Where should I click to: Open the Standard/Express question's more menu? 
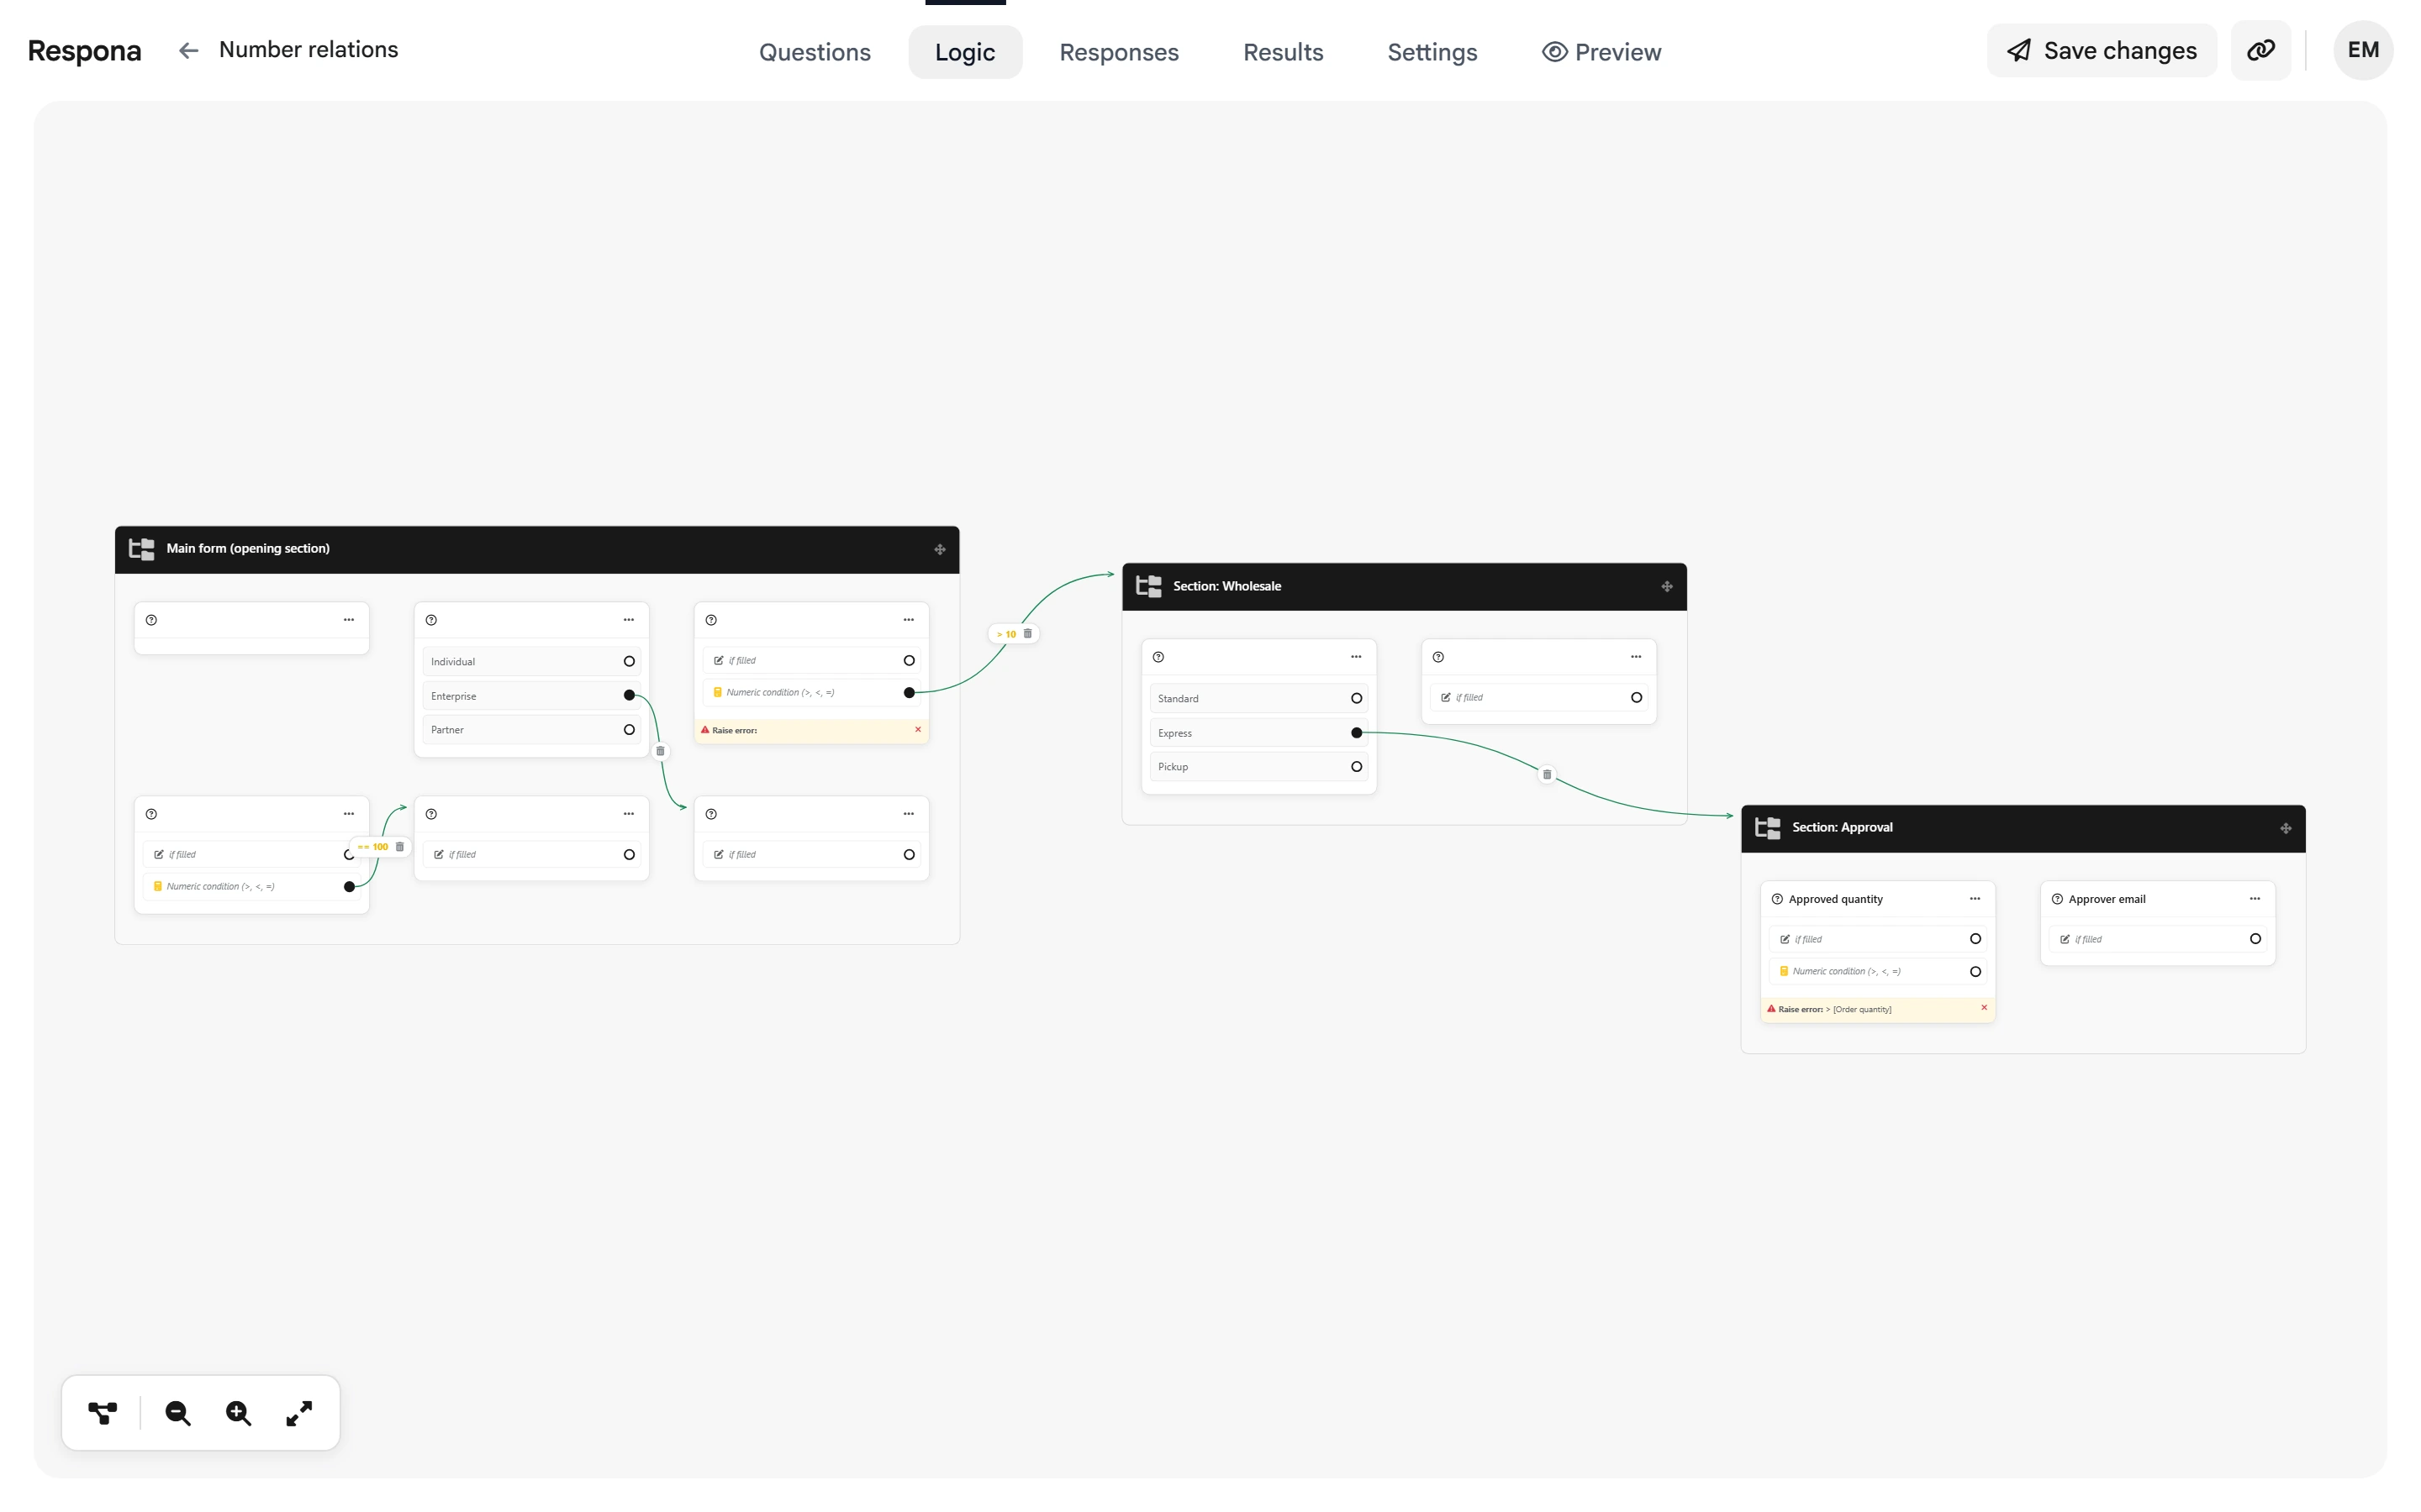pos(1357,657)
